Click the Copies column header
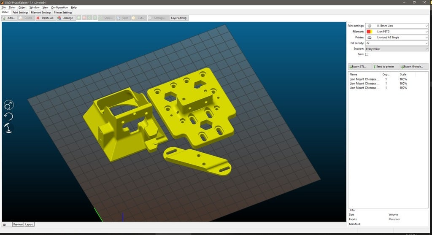432x235 pixels. tap(386, 74)
